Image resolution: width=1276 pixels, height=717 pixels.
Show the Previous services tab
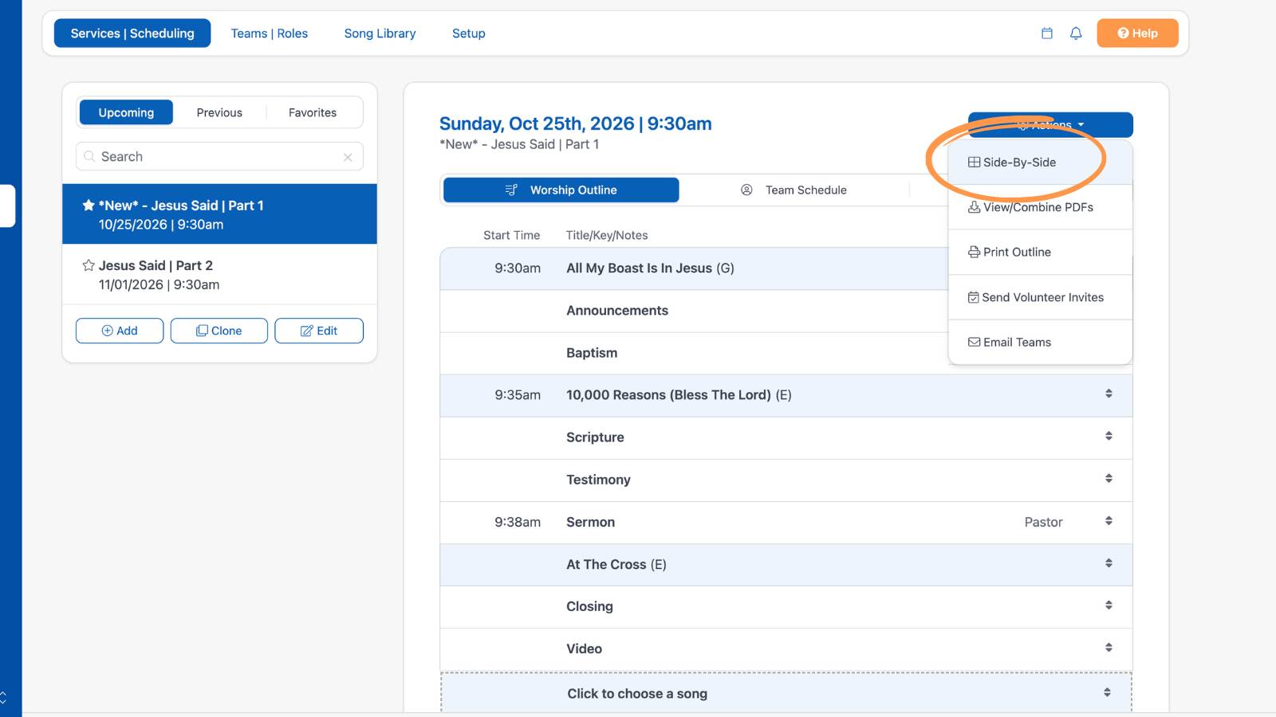(x=219, y=112)
